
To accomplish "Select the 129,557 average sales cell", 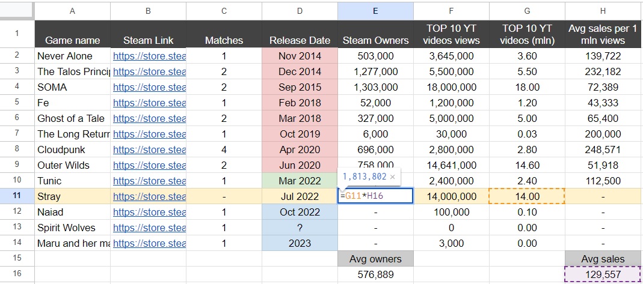I will point(604,274).
